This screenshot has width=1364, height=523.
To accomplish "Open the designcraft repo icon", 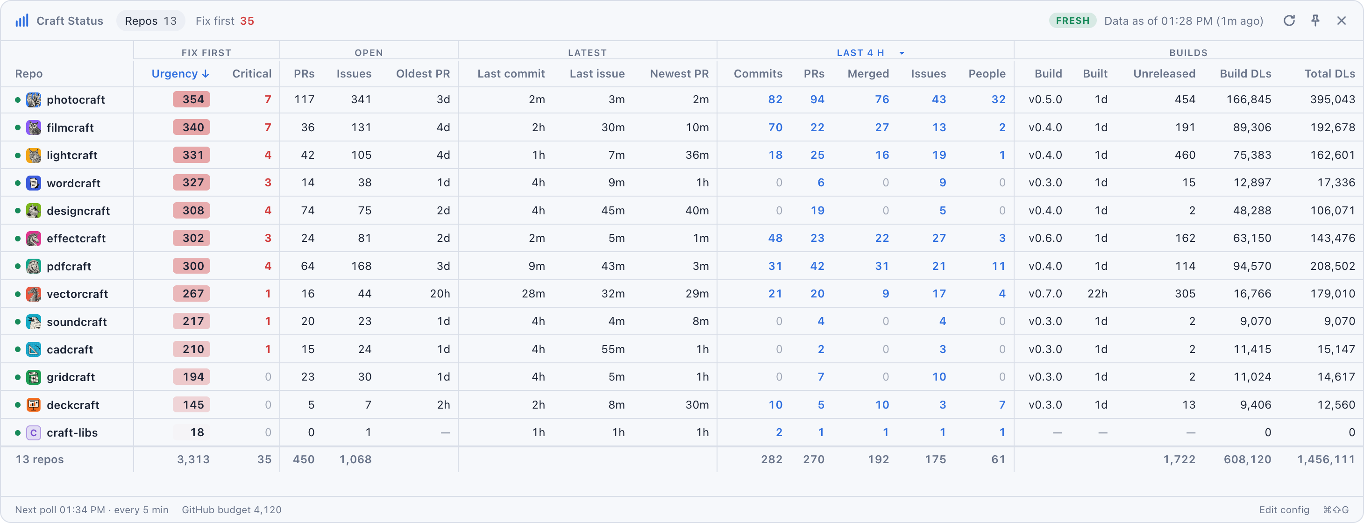I will click(34, 211).
